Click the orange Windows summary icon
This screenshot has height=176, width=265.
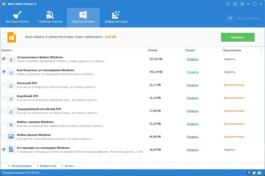[x=12, y=37]
